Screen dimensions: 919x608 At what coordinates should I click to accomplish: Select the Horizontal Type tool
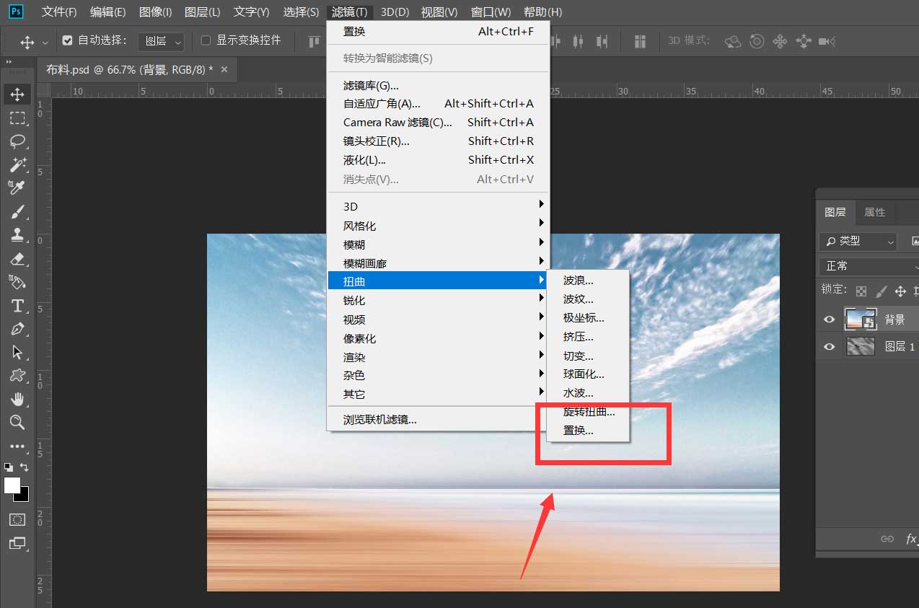coord(17,306)
